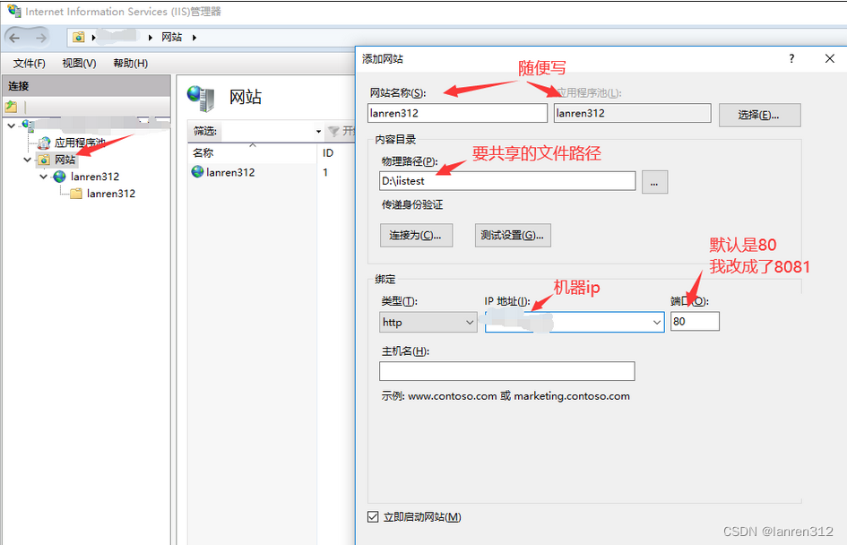This screenshot has height=545, width=847.
Task: Click the globe icon in lanren312 list row
Action: (x=198, y=172)
